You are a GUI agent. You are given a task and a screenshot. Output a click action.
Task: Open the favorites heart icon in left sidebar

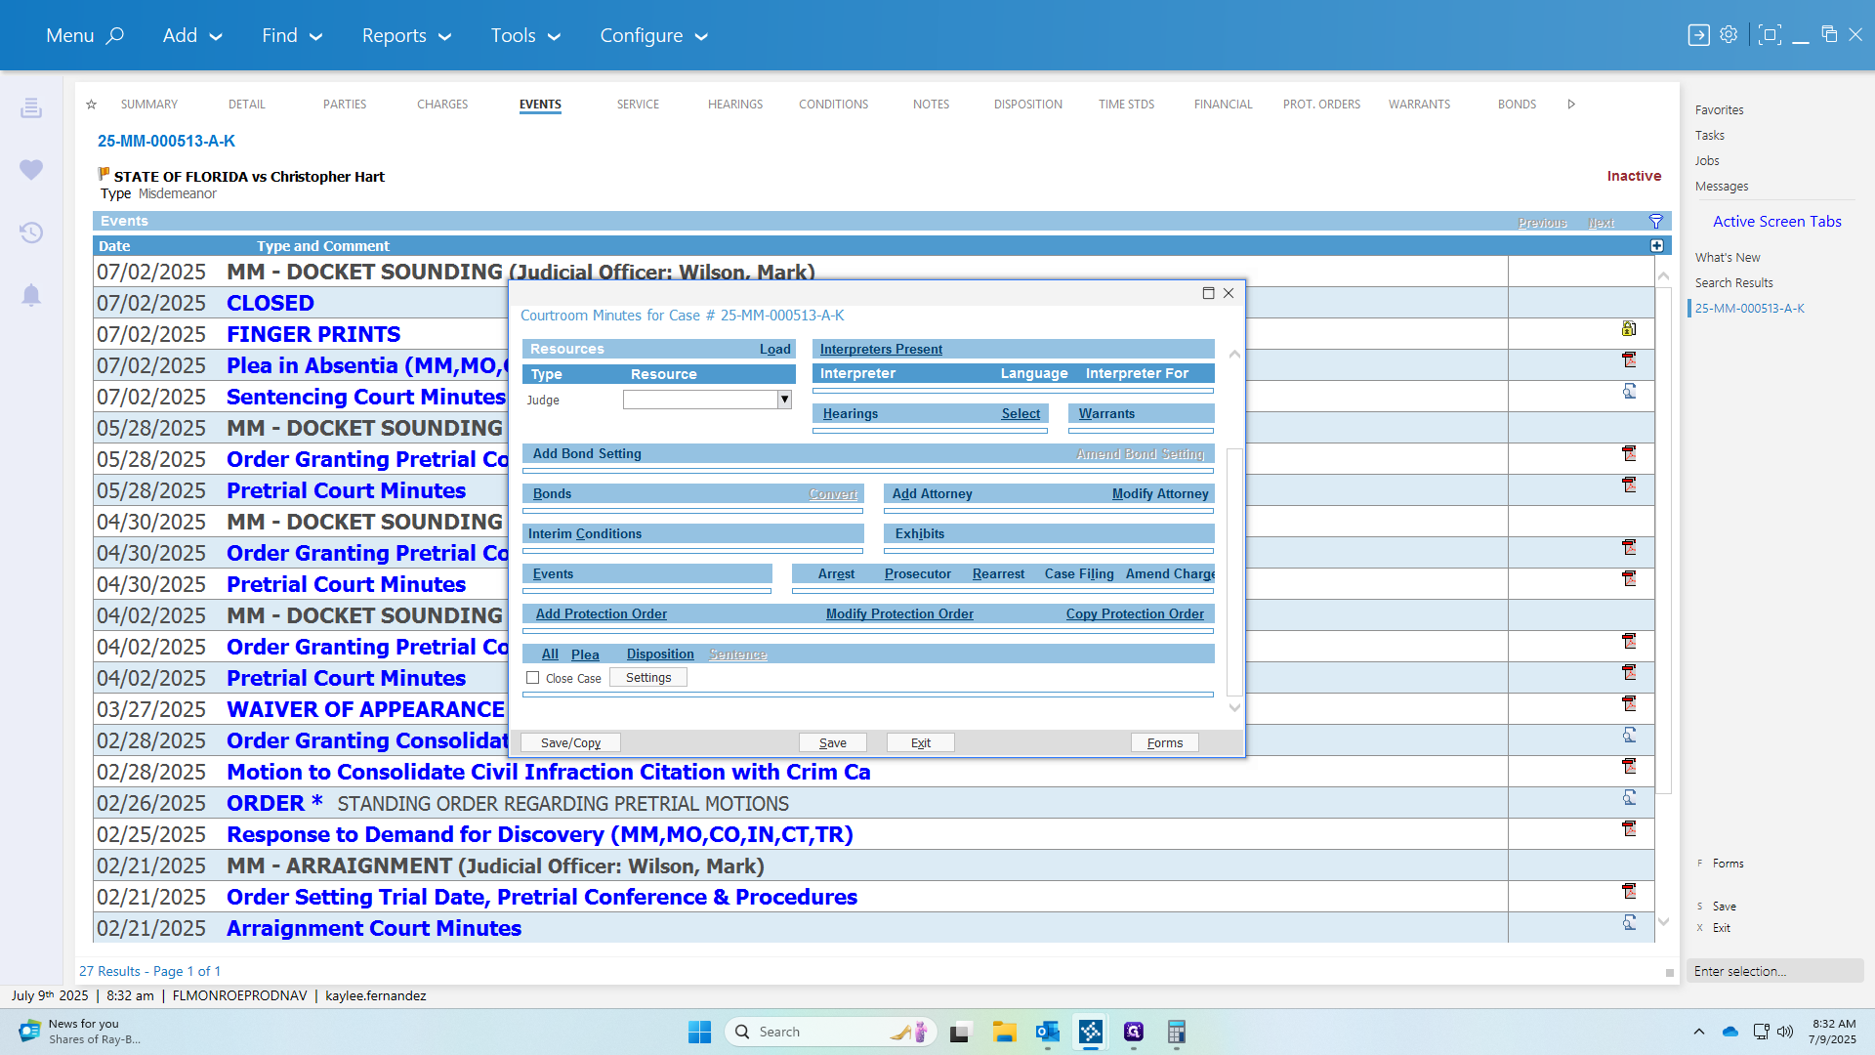coord(31,170)
